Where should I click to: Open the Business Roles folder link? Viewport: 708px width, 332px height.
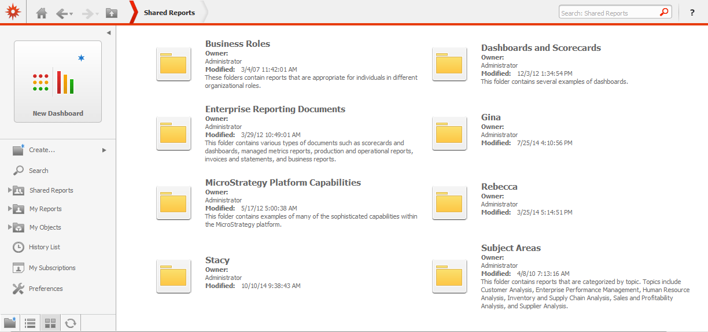coord(238,43)
